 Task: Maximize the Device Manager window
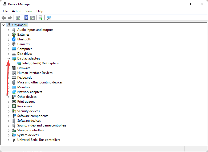tap(189, 4)
